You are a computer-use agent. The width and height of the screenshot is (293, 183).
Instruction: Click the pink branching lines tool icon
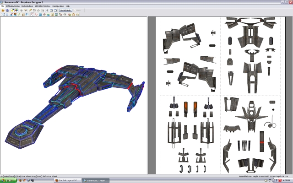(36, 14)
